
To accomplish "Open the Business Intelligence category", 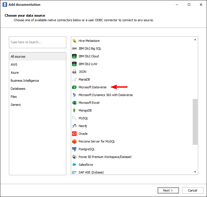I will coord(25,81).
